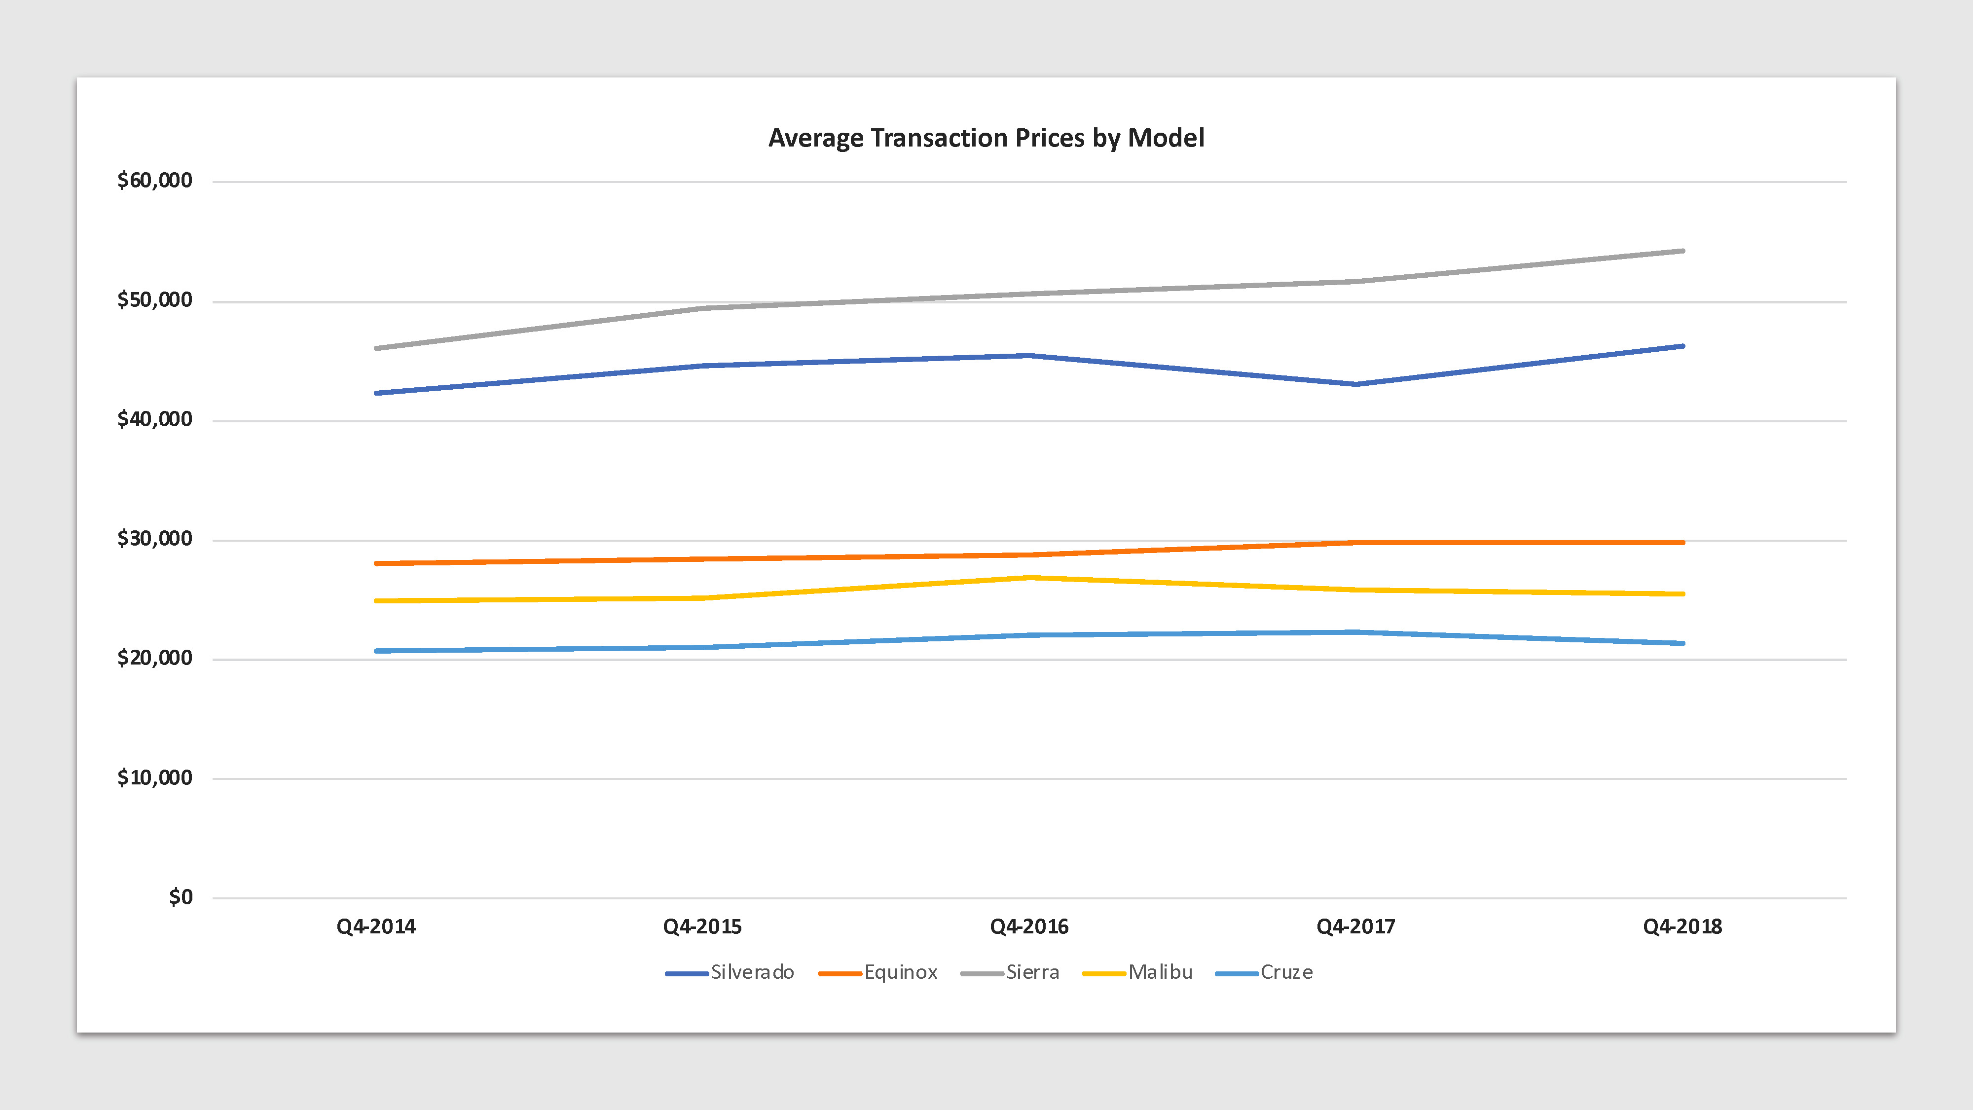Select the Q4-2014 axis label
This screenshot has width=1973, height=1110.
376,927
